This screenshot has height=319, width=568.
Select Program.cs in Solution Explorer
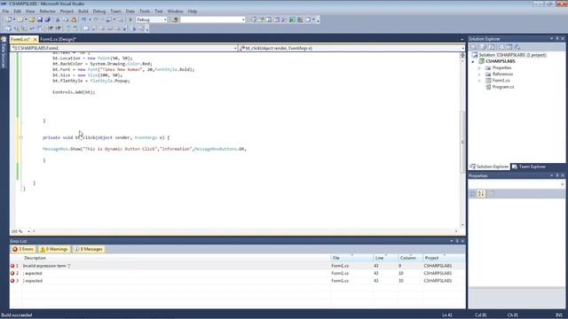tap(503, 87)
